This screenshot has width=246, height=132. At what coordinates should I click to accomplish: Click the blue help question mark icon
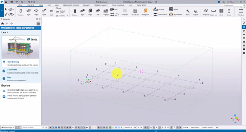219,2
